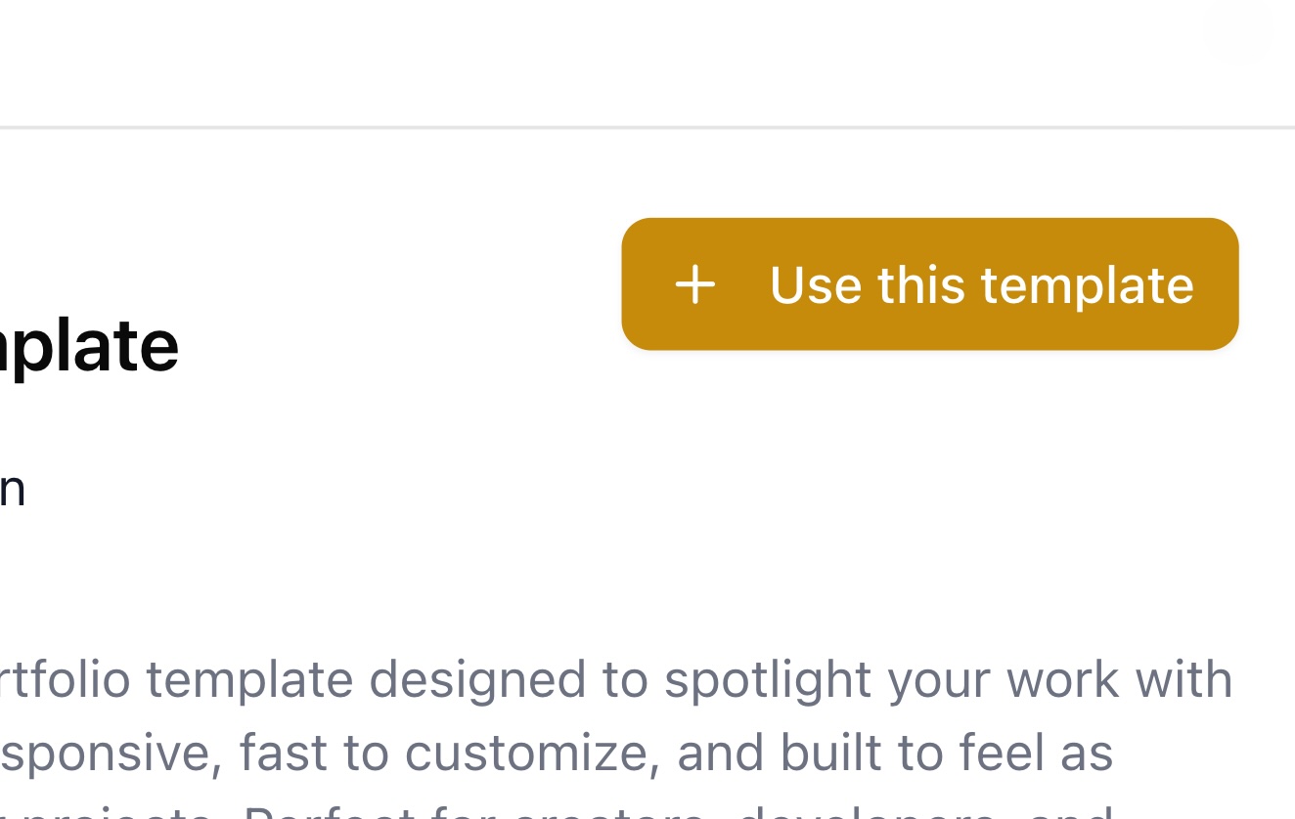Screen dimensions: 1295x819
Task: Click the faint rounded avatar in the top-right corner
Action: click(1237, 29)
